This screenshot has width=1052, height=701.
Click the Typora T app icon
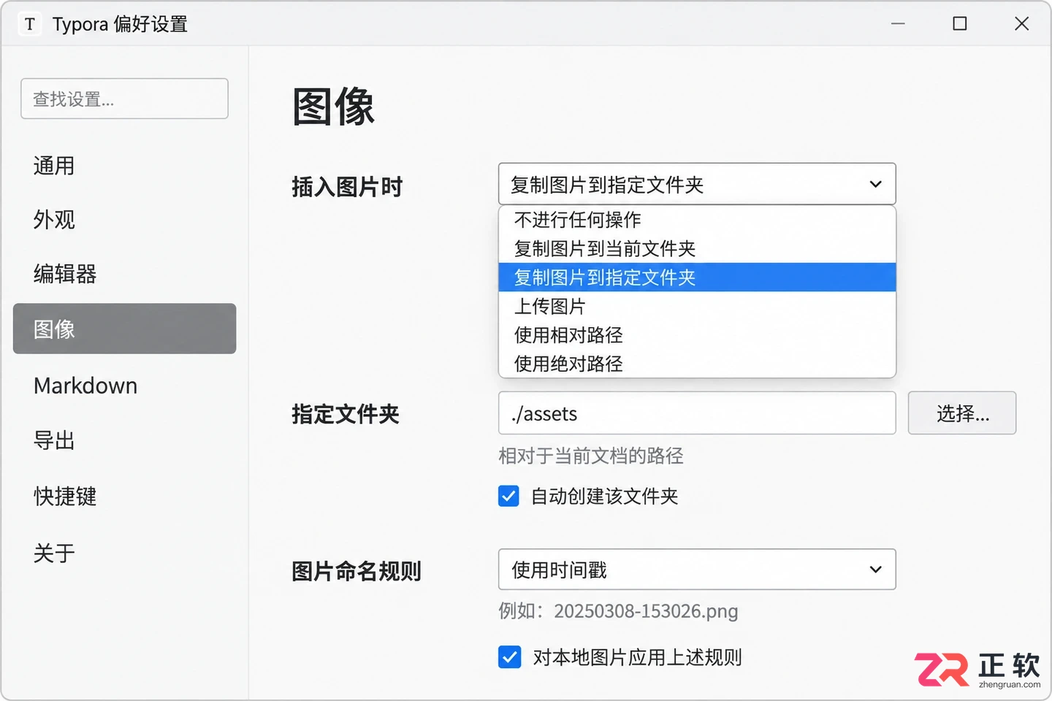(29, 24)
